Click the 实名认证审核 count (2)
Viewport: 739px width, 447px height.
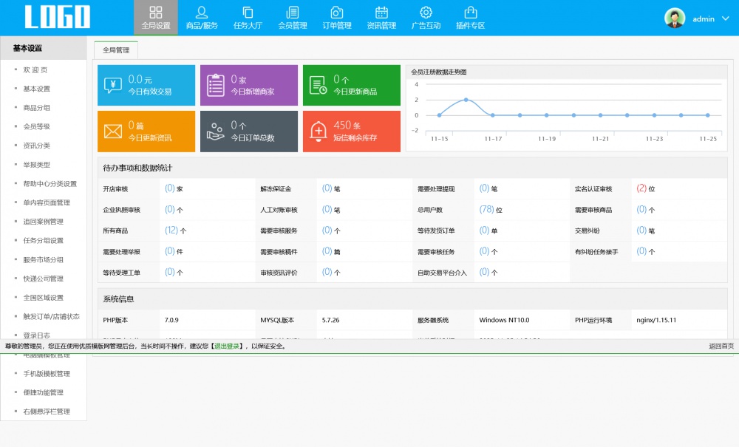641,188
